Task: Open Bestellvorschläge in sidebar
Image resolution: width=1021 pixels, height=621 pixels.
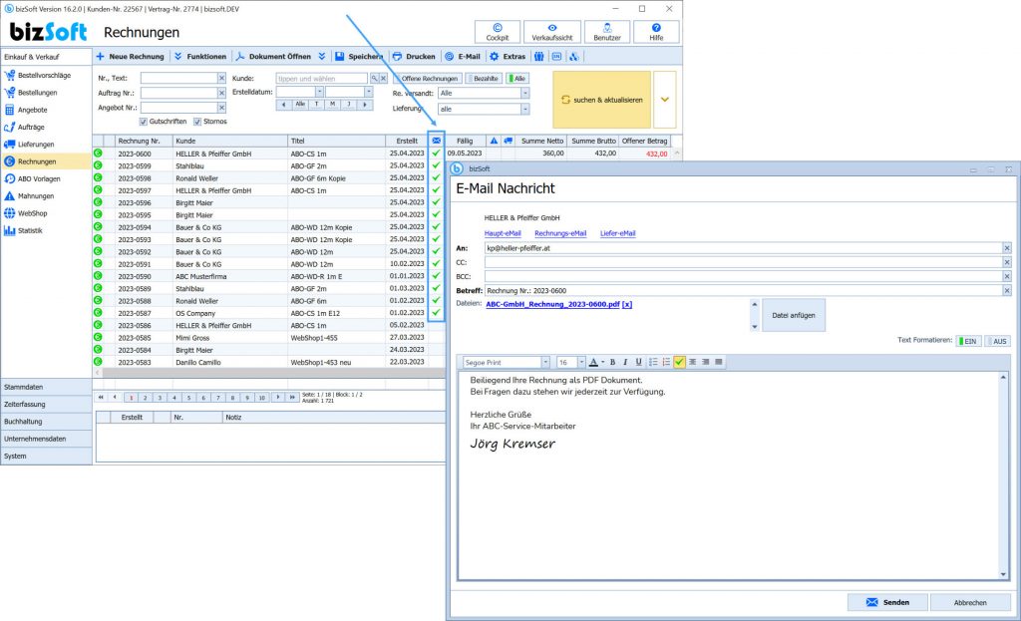Action: (x=38, y=76)
